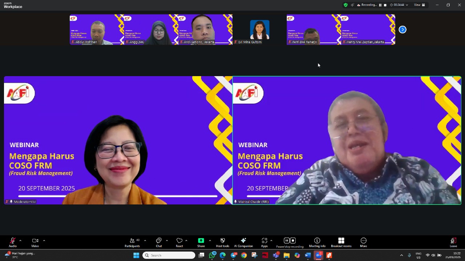Screen dimensions: 465x261
Task: Open the View menu at top right
Action: (x=419, y=5)
